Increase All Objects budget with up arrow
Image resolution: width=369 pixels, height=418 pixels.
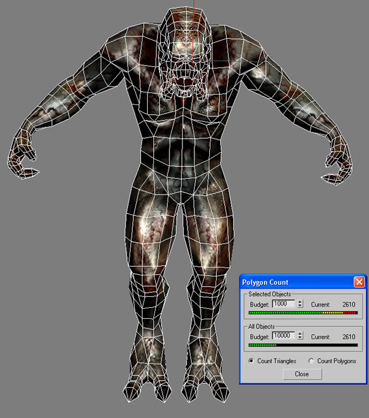(300, 334)
